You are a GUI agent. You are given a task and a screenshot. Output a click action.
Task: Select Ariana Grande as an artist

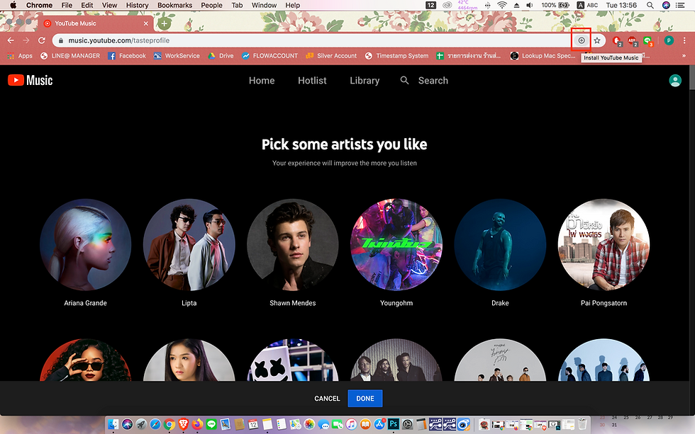[86, 244]
